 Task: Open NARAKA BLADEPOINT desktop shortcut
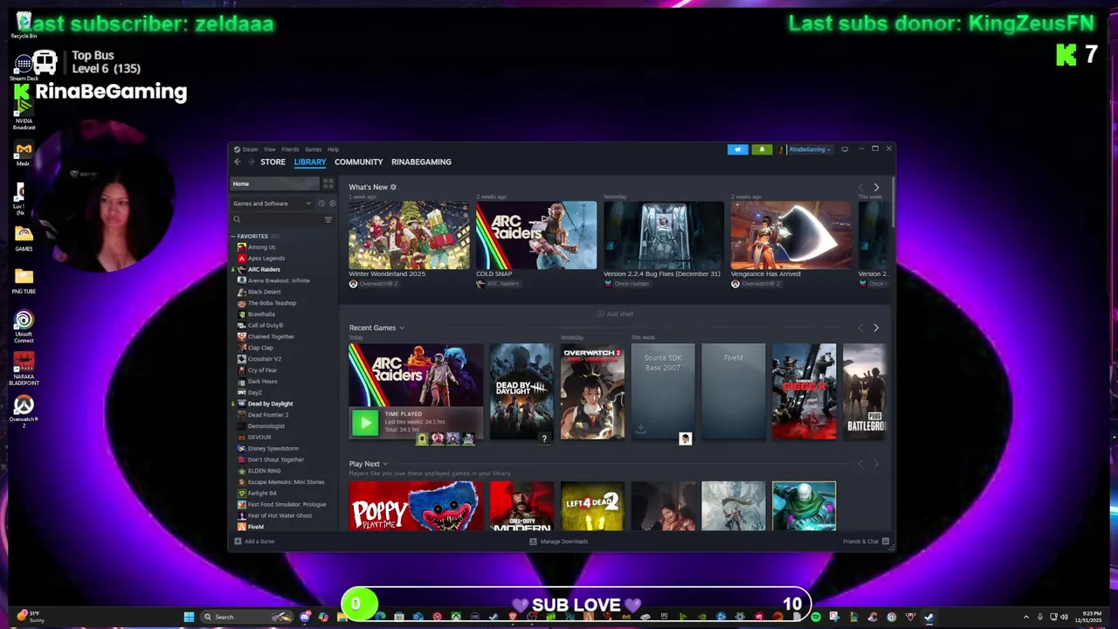tap(24, 369)
